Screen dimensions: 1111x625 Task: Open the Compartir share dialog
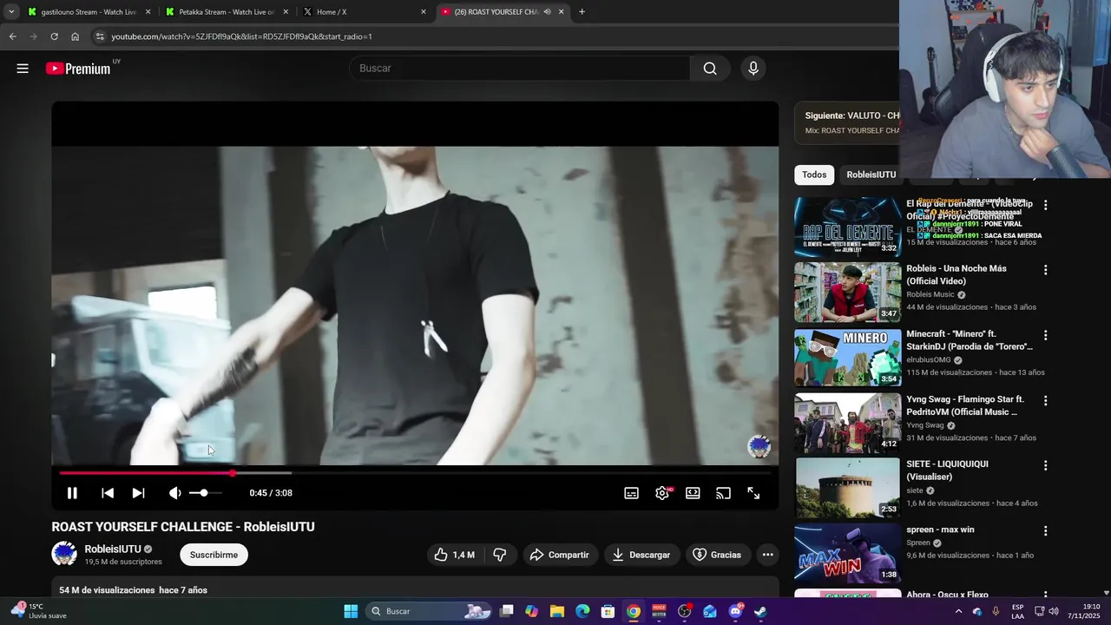coord(560,555)
